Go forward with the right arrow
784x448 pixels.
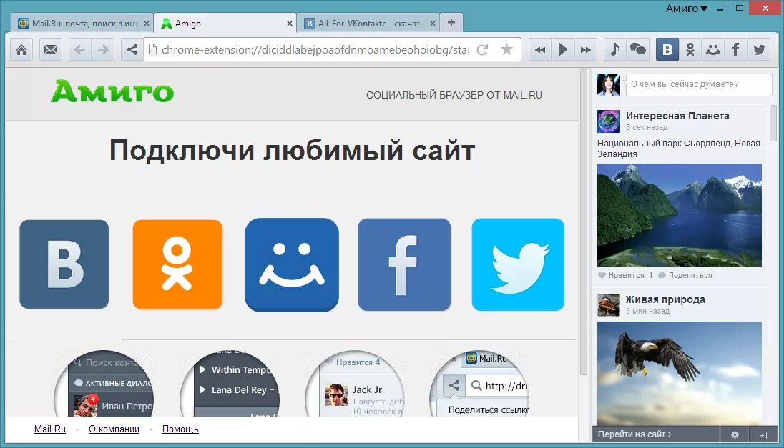tap(103, 49)
